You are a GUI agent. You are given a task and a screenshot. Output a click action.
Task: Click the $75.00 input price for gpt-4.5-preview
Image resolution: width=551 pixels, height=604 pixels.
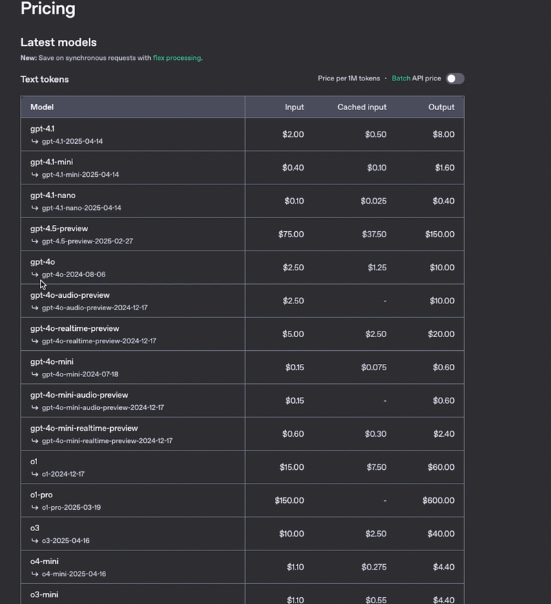[291, 235]
